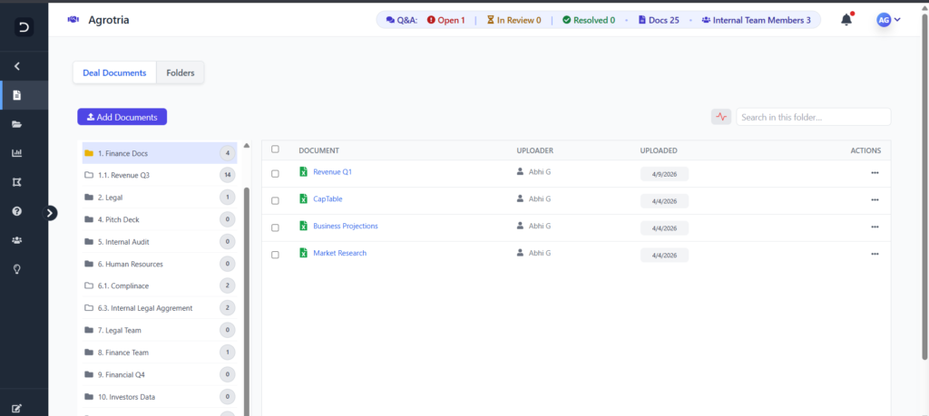Tick the checkbox for Revenue Q1

tap(276, 172)
